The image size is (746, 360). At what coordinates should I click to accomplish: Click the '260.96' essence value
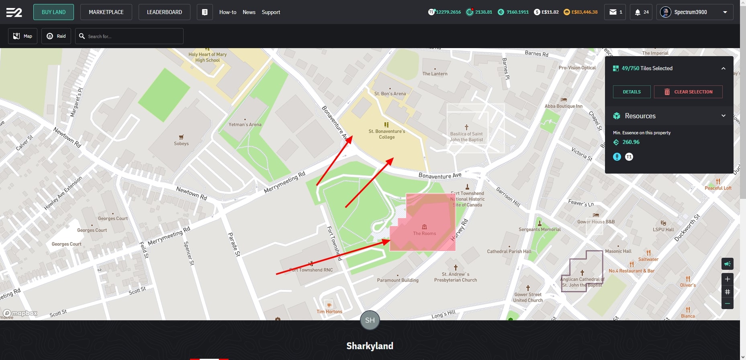pos(631,142)
